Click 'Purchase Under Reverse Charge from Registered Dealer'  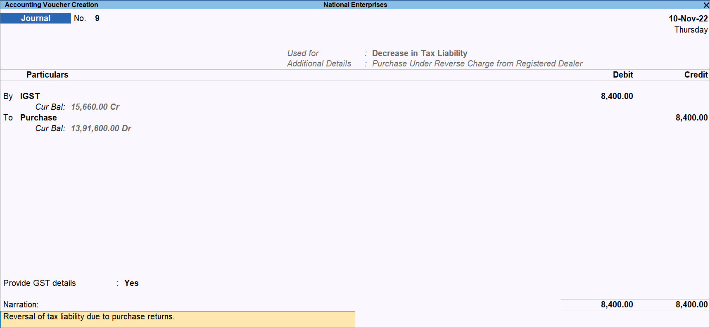click(x=477, y=64)
